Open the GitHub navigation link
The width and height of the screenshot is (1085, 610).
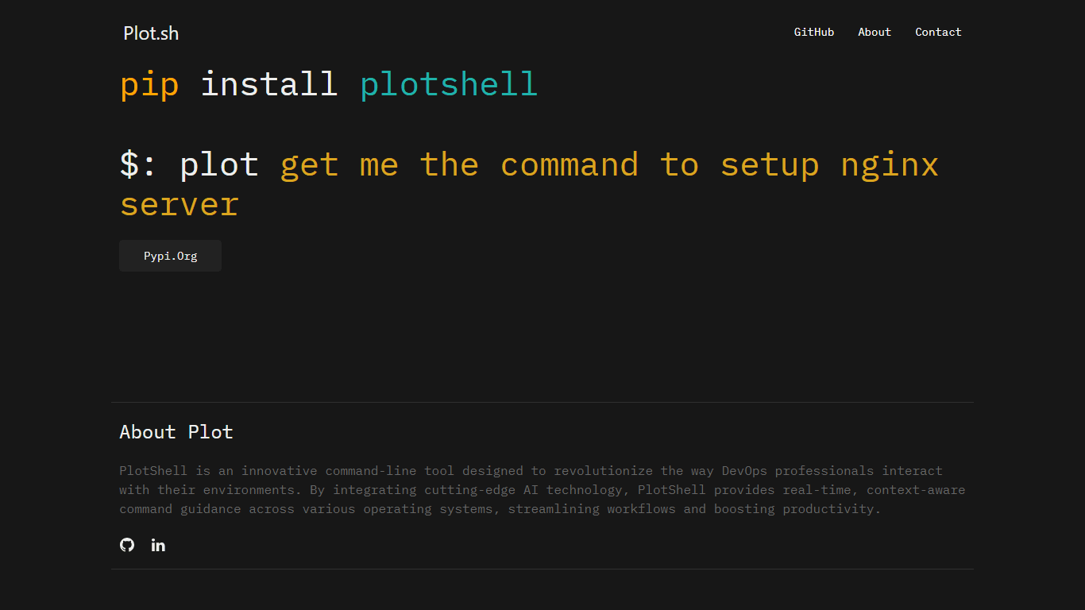(x=814, y=32)
